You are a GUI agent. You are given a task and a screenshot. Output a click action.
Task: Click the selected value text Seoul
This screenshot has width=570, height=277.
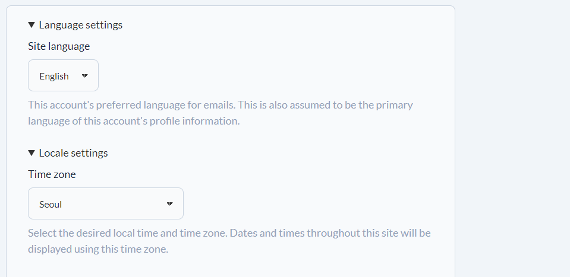[51, 205]
